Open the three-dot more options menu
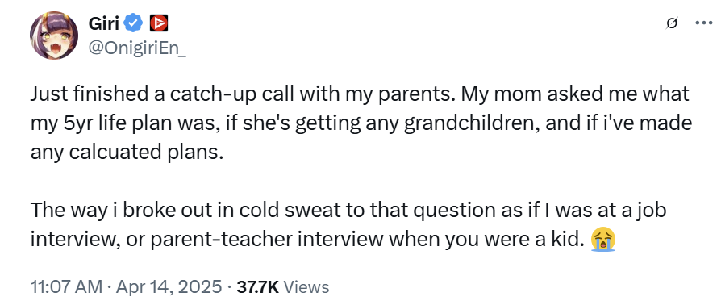721x301 pixels. pyautogui.click(x=703, y=23)
